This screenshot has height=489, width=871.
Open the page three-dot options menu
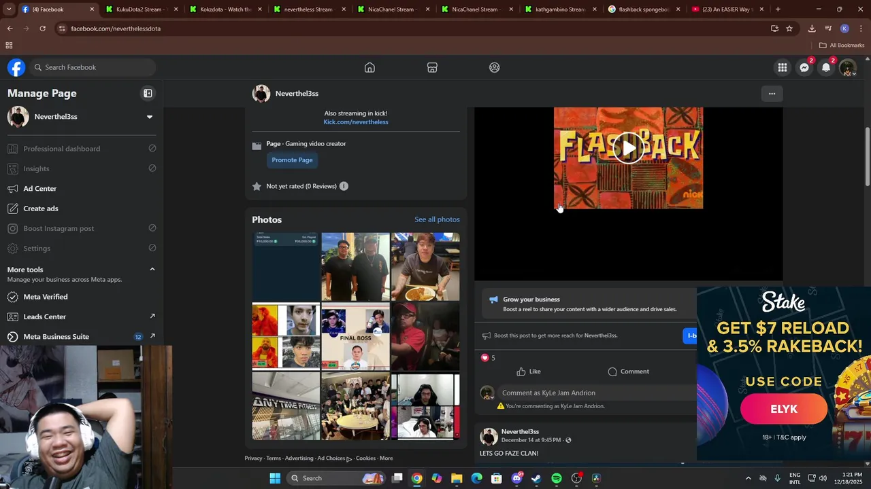(x=772, y=94)
